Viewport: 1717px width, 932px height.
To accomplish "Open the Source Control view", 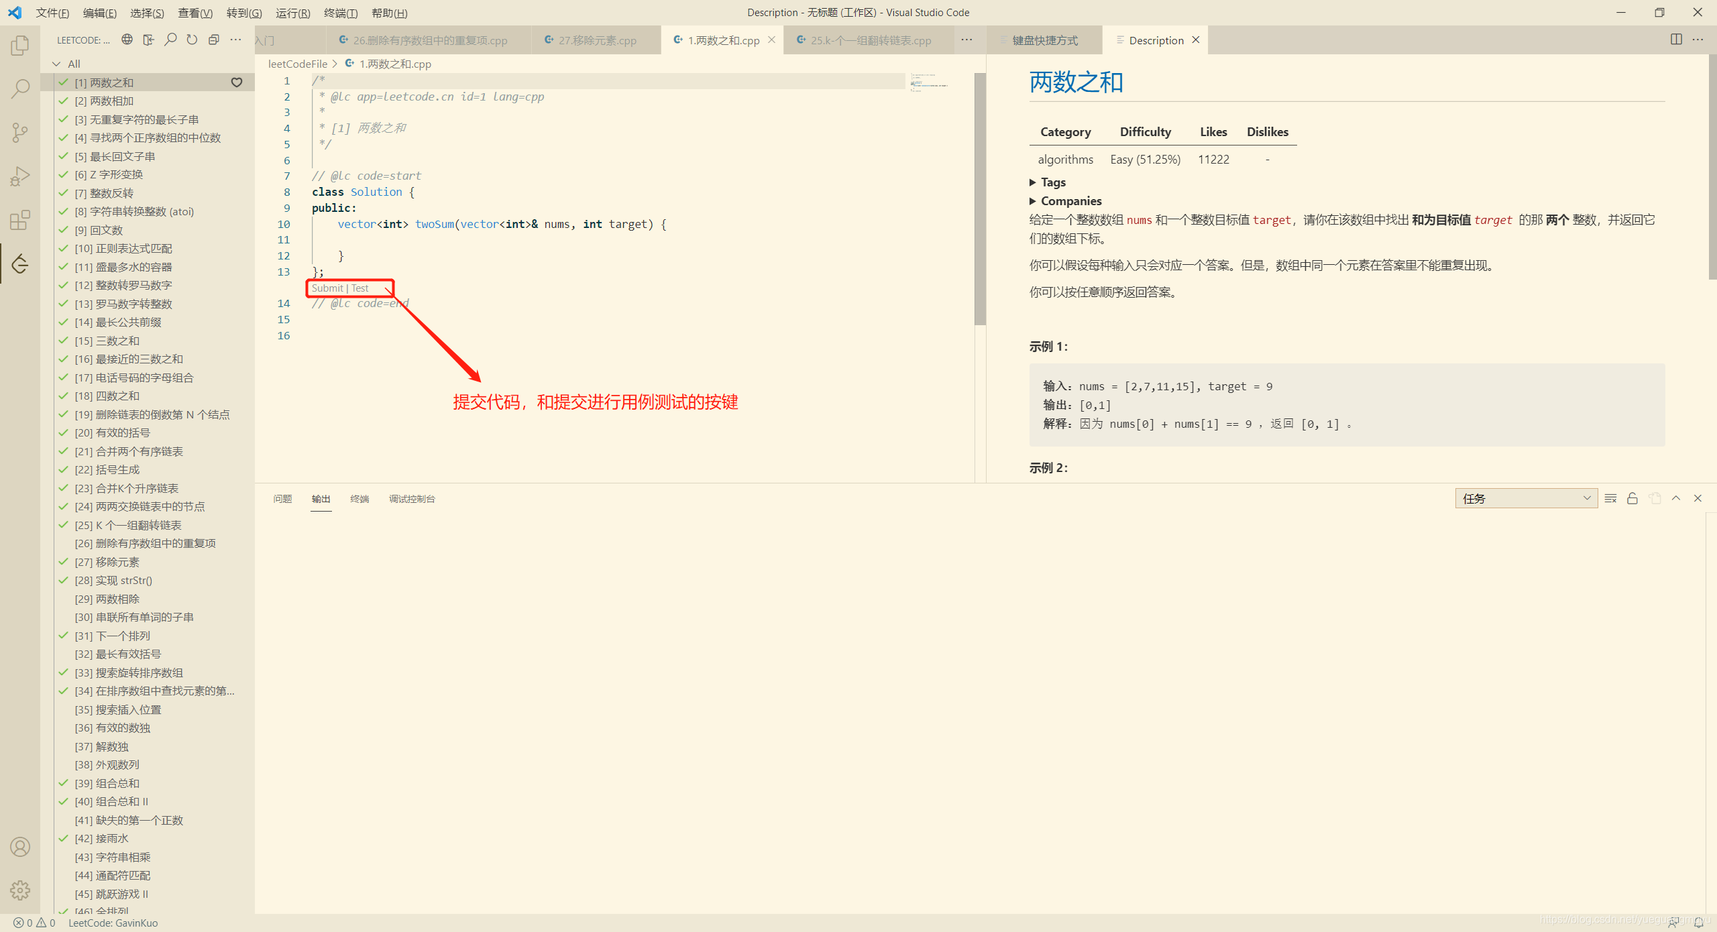I will pyautogui.click(x=20, y=132).
